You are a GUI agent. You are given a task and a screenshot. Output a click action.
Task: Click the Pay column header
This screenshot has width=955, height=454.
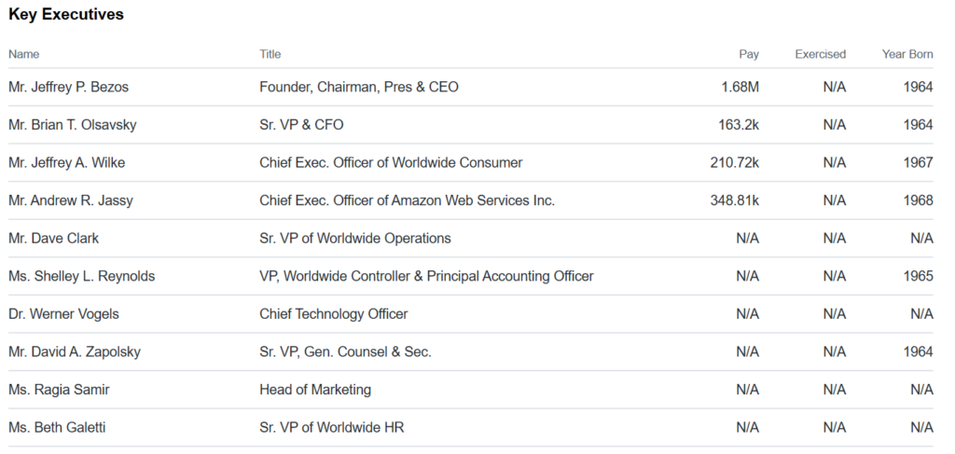pyautogui.click(x=749, y=54)
